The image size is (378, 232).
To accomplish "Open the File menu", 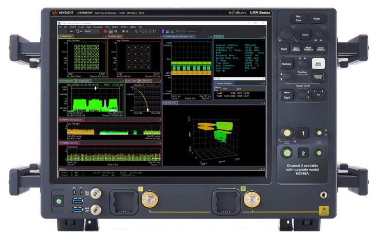I will (x=61, y=27).
